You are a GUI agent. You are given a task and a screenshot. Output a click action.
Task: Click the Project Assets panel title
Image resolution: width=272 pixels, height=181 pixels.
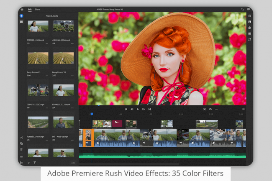click(52, 16)
